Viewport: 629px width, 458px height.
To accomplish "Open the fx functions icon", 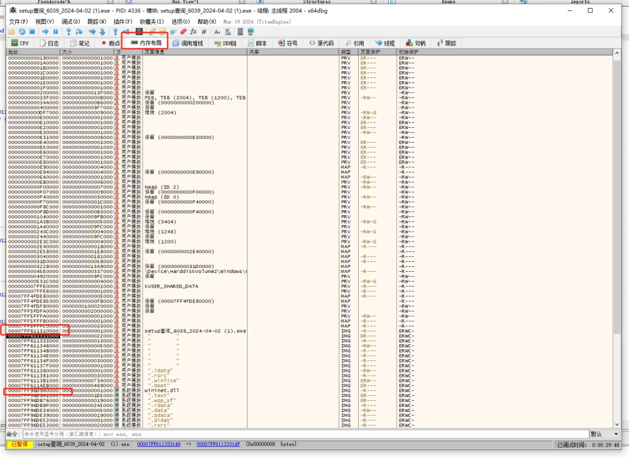I will [x=193, y=31].
